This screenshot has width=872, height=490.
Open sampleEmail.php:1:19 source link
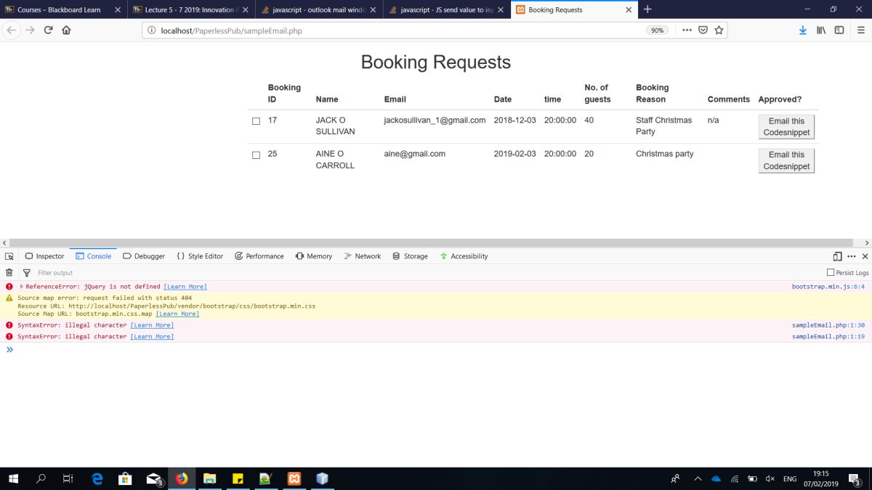coord(830,337)
